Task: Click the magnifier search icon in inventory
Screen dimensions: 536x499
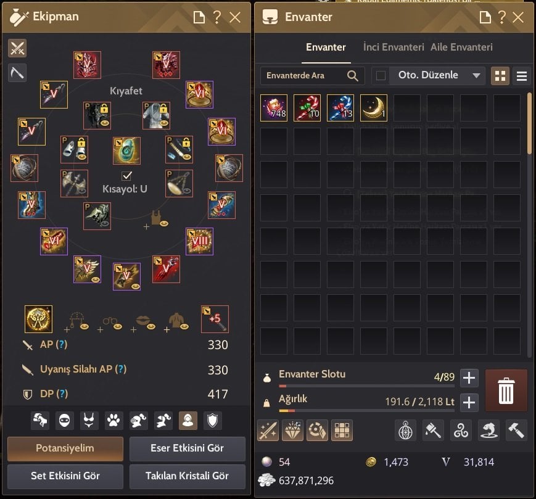Action: tap(352, 75)
